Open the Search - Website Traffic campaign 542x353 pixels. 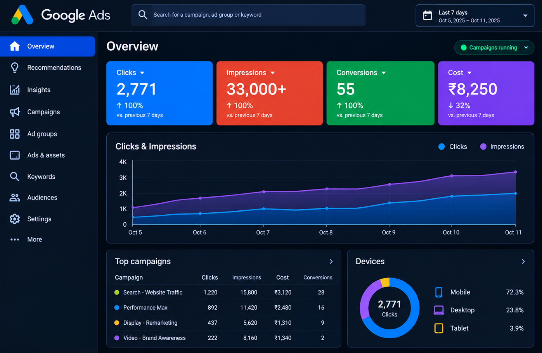point(153,293)
